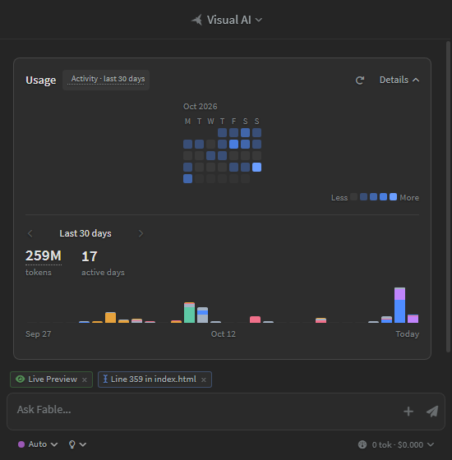The image size is (452, 460).
Task: Click the bright blue Friday cell in second row
Action: click(x=233, y=144)
